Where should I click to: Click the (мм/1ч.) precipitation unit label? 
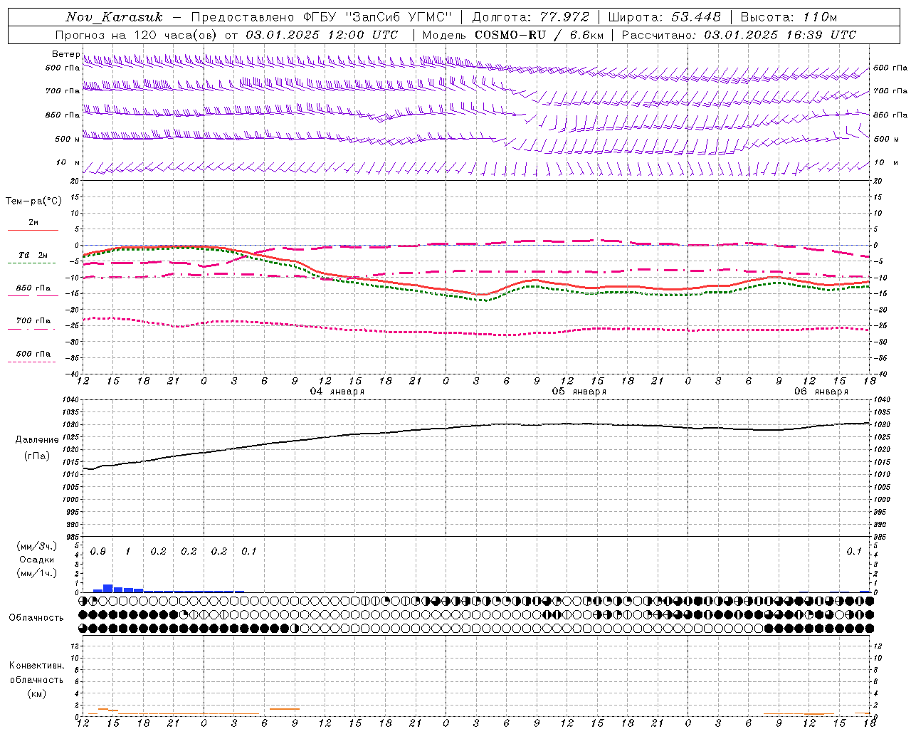tap(36, 573)
